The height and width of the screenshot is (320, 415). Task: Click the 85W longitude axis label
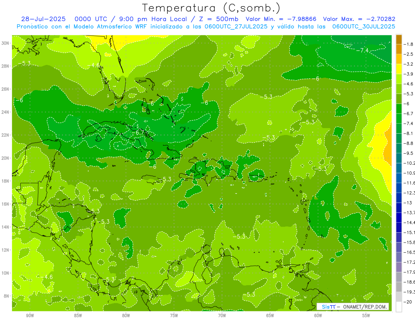(78, 316)
